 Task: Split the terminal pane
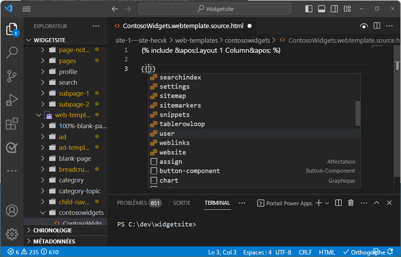[x=338, y=203]
